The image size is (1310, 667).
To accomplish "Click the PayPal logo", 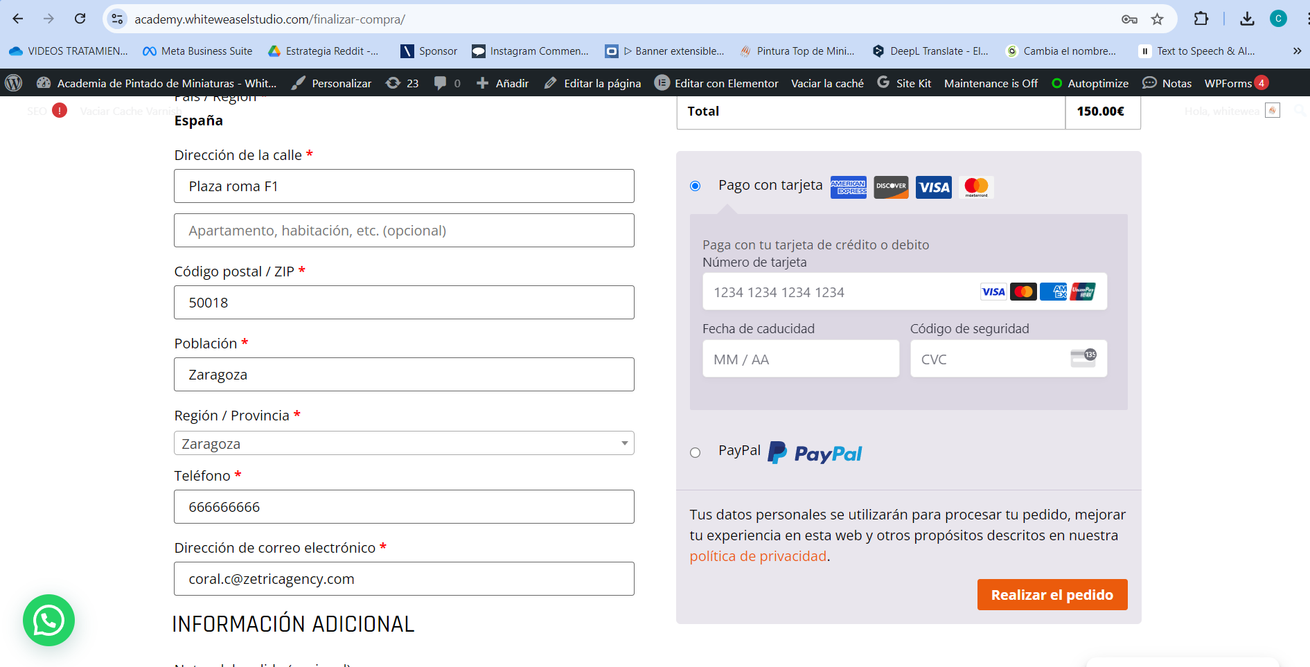I will (x=815, y=453).
